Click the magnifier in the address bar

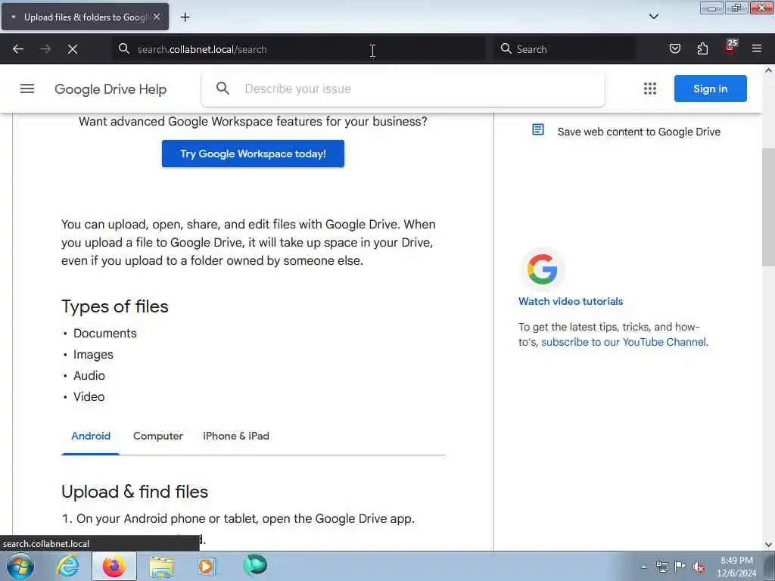coord(124,49)
